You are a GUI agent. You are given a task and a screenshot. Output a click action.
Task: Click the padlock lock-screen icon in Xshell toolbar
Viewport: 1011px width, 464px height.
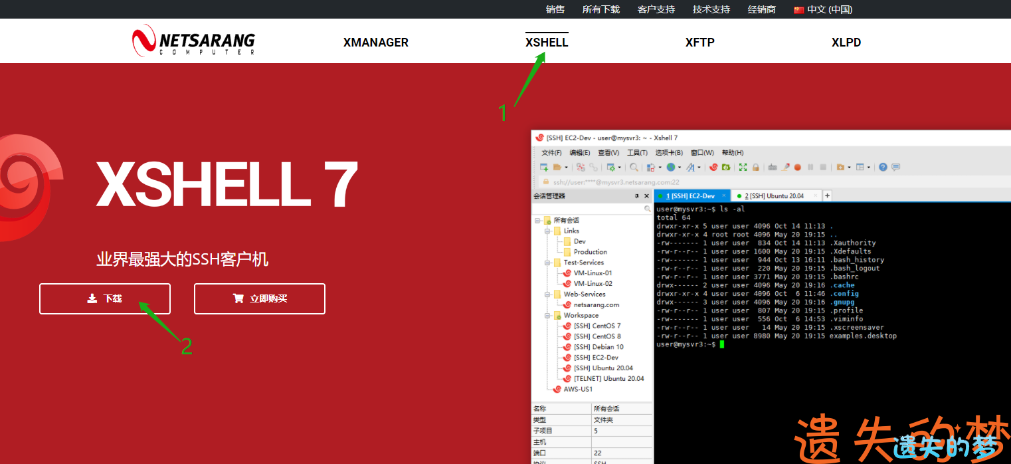click(x=756, y=167)
